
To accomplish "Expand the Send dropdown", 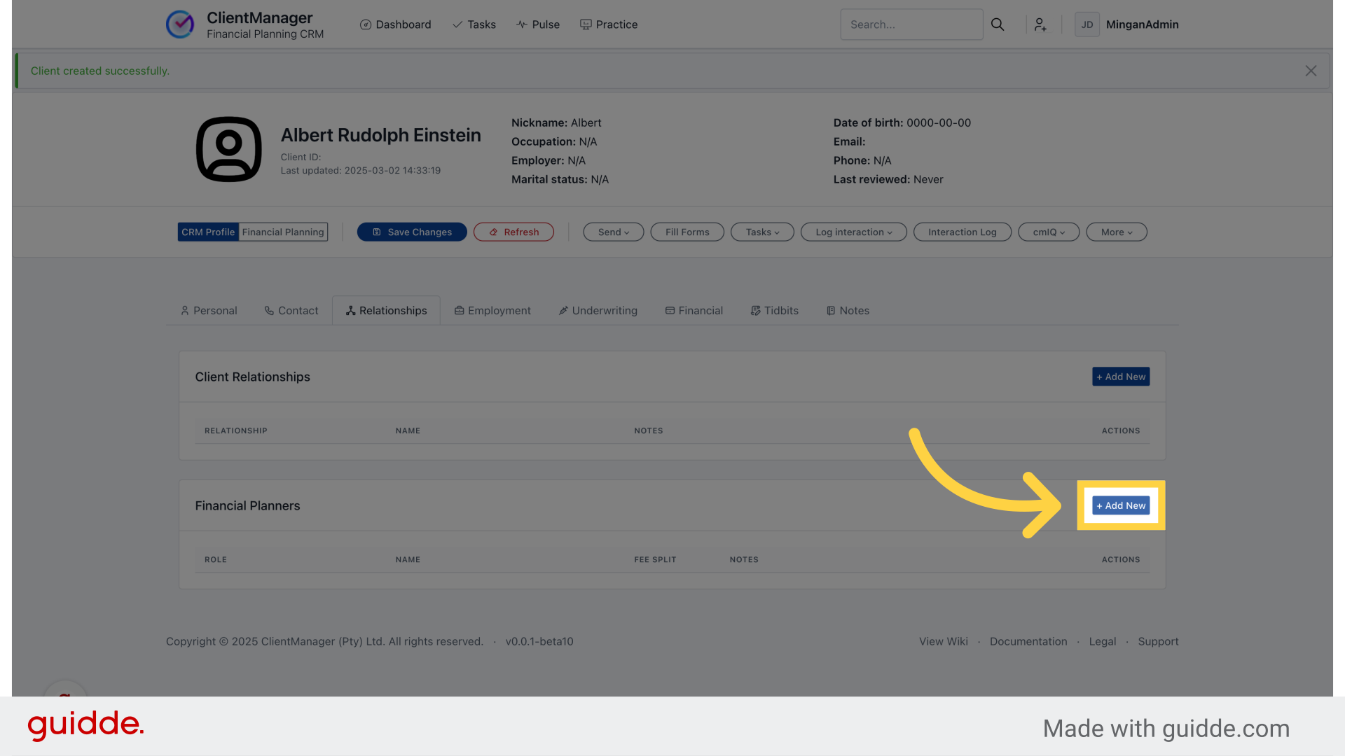I will coord(613,232).
